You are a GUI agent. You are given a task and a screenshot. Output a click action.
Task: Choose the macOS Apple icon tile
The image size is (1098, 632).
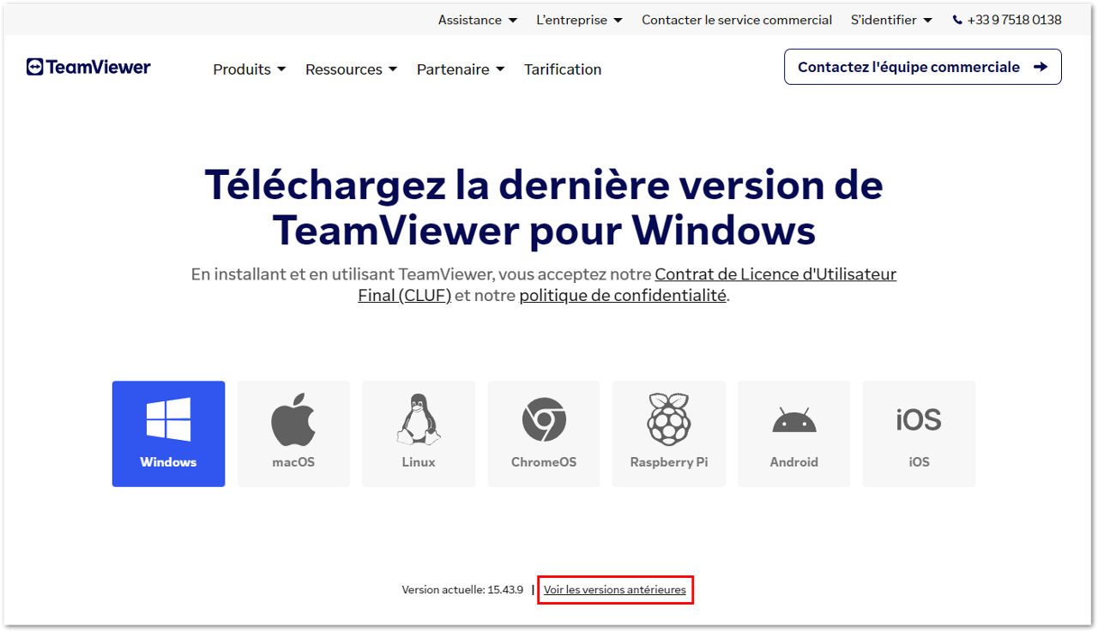coord(293,434)
